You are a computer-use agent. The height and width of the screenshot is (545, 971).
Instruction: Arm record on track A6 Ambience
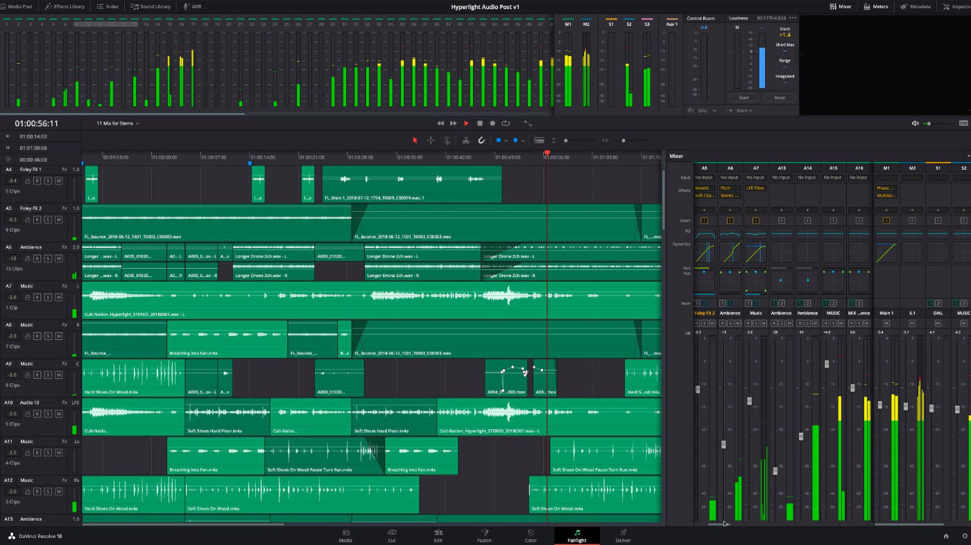[38, 258]
